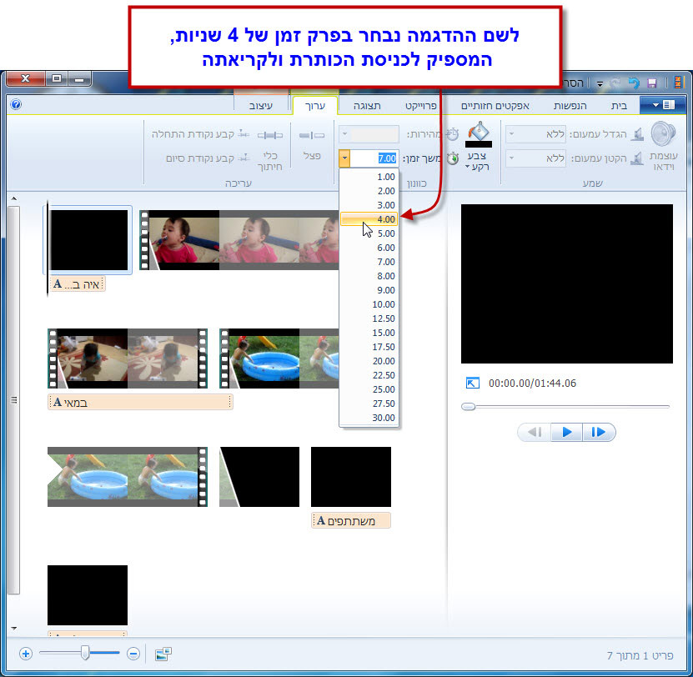The height and width of the screenshot is (677, 693).
Task: Click the fade in (הגדל עמעום) icon
Action: click(637, 134)
